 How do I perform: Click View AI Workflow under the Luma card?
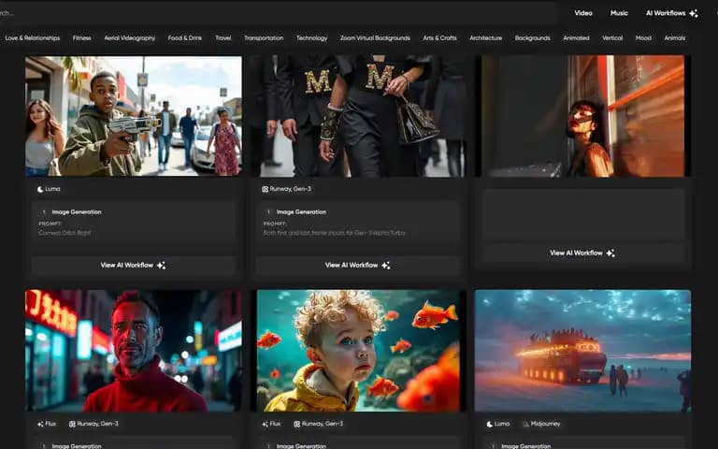tap(134, 266)
